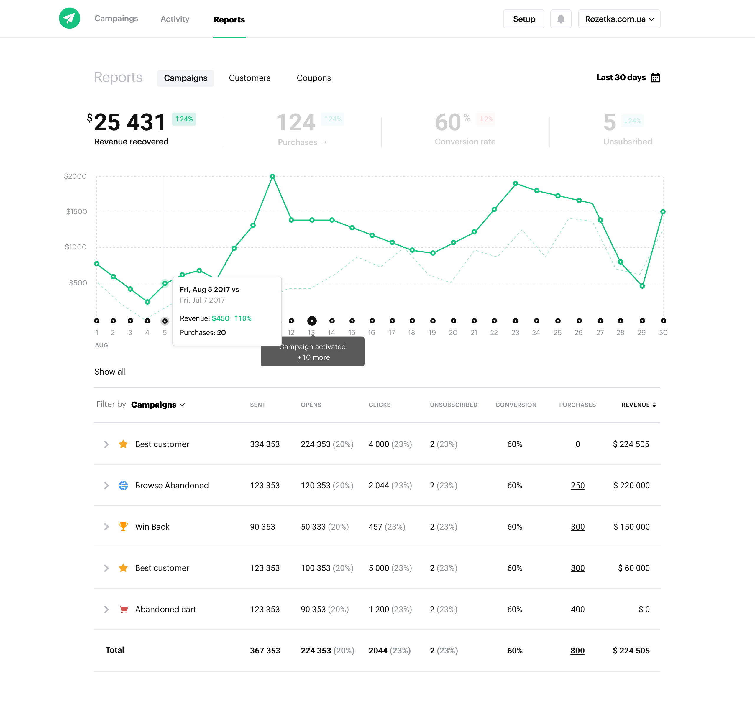Sort table by Revenue column arrows

tap(654, 405)
